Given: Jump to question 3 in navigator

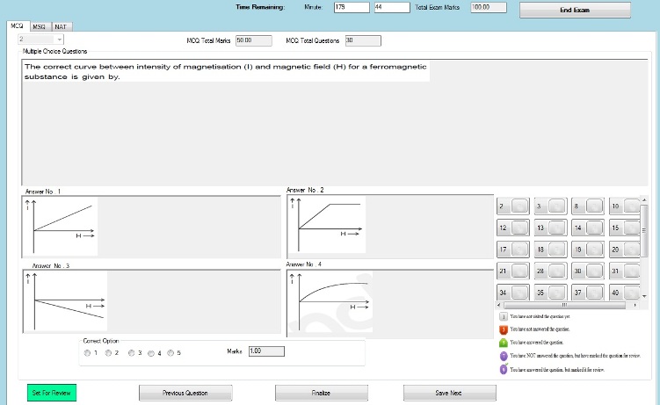Looking at the screenshot, I should point(550,206).
